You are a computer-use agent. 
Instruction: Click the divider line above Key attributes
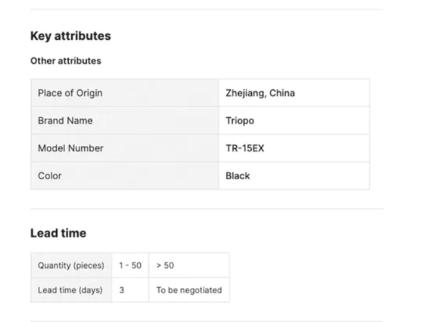[x=207, y=9]
